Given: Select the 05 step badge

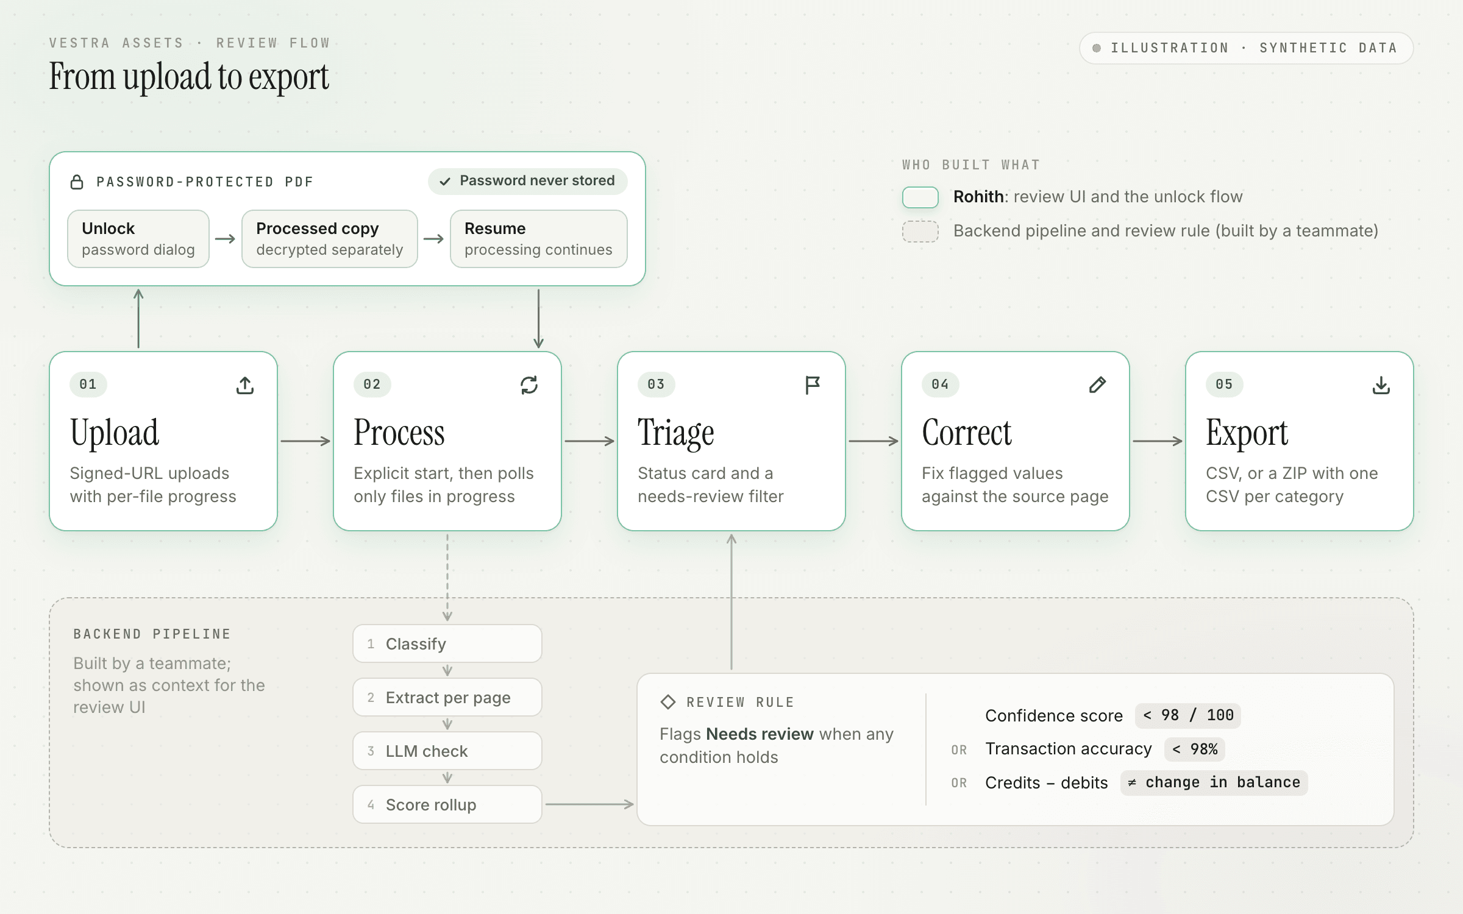Looking at the screenshot, I should [1225, 384].
